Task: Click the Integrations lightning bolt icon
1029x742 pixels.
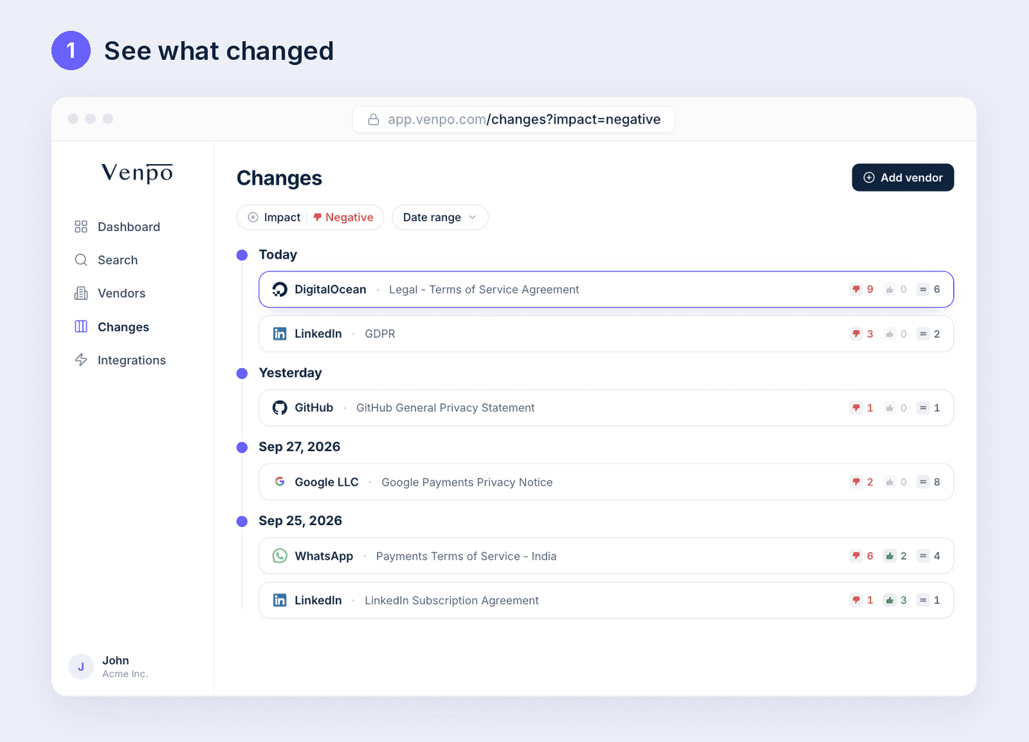Action: [81, 360]
